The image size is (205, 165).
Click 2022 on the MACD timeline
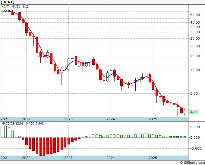pyautogui.click(x=26, y=158)
